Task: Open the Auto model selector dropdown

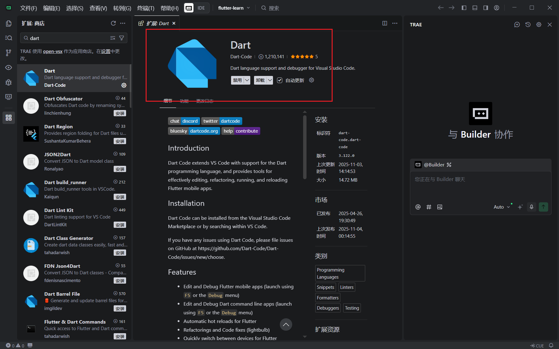Action: (x=502, y=207)
